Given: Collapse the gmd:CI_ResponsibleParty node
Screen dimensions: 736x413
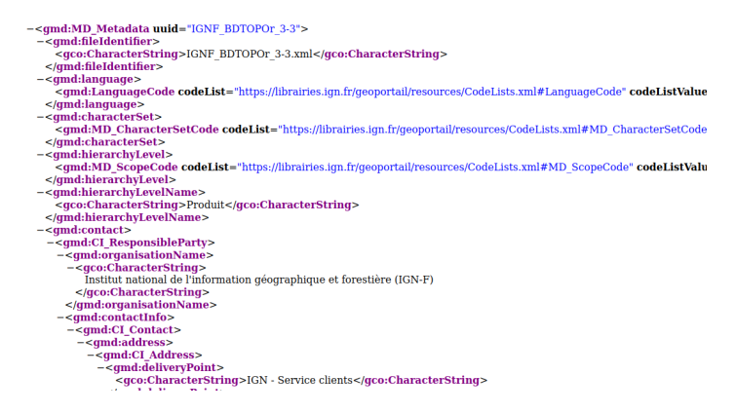Looking at the screenshot, I should [x=51, y=243].
